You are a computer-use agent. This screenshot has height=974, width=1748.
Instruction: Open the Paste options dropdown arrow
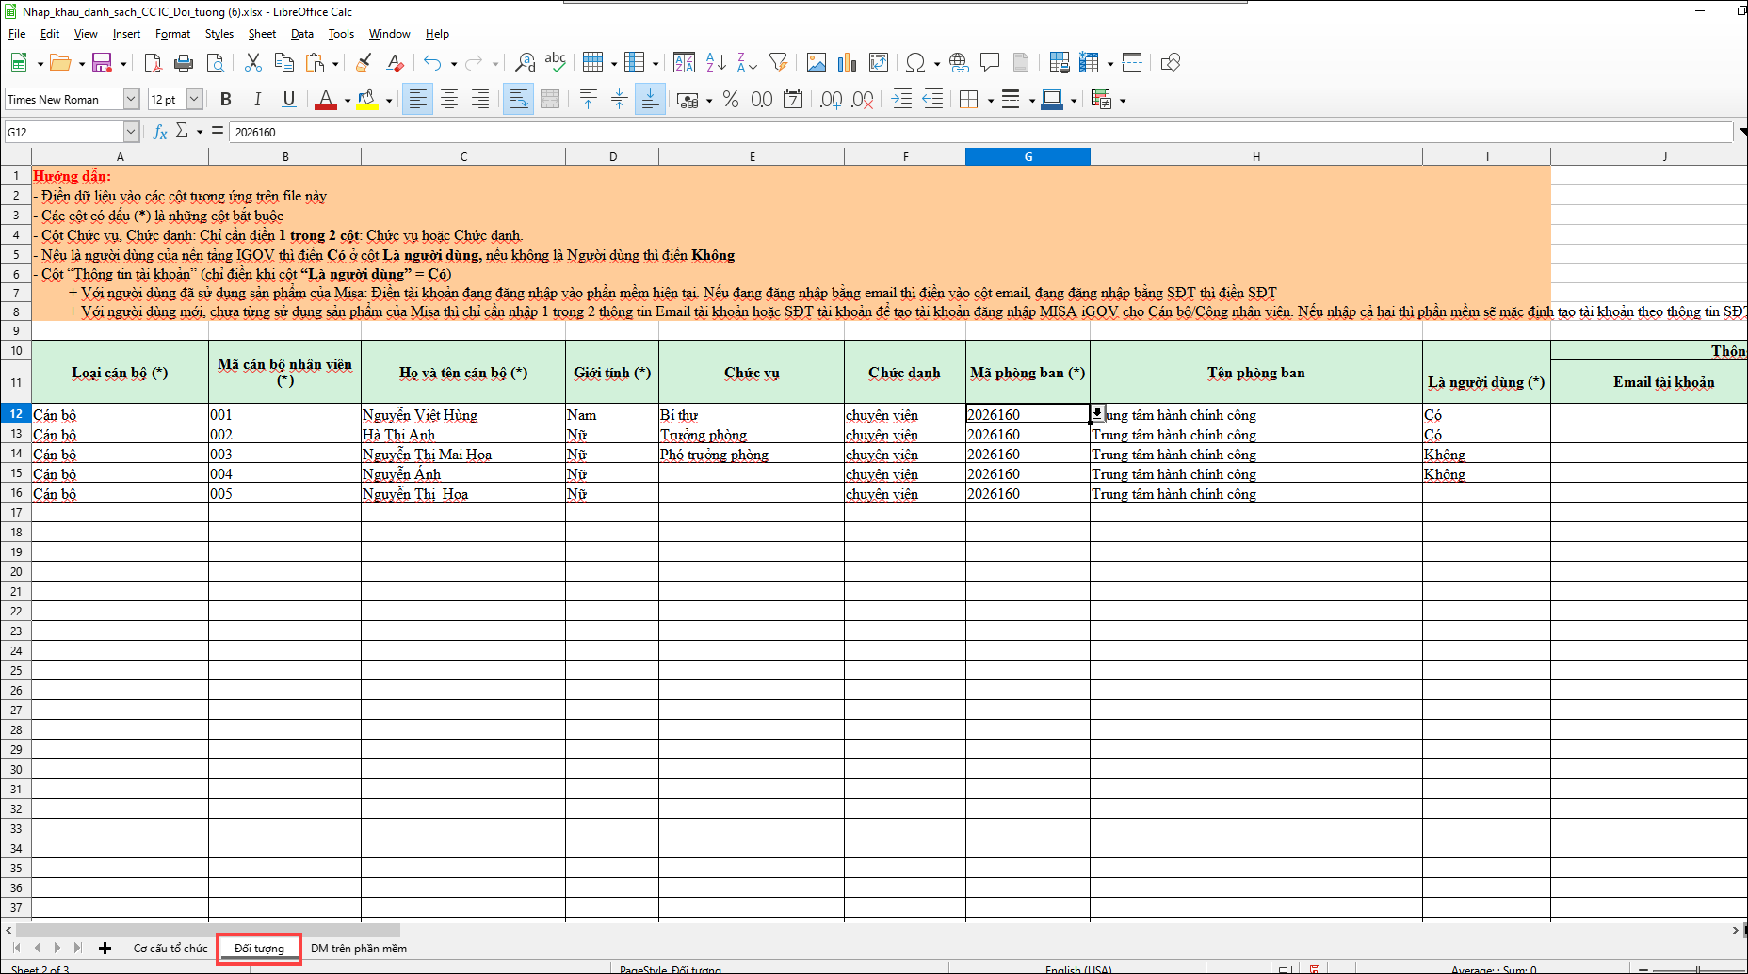point(335,64)
